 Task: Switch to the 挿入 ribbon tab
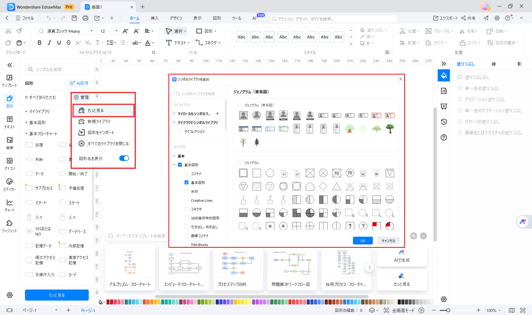[154, 18]
